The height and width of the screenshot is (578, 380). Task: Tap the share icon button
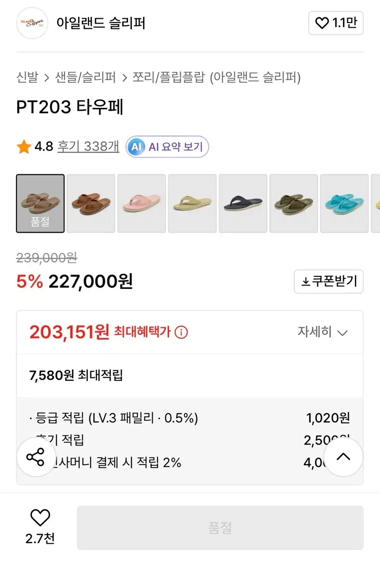[36, 457]
